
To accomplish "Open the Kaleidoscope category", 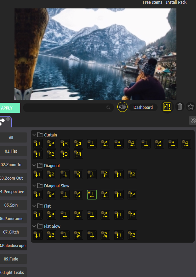I will coord(13,245).
